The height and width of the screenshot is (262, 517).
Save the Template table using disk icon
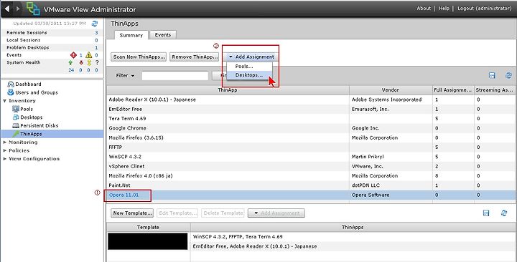486,213
